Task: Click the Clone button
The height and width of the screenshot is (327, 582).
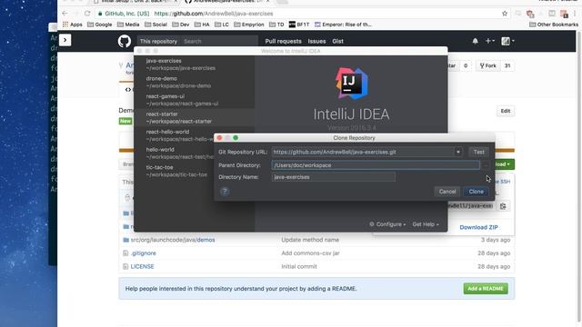Action: [x=476, y=192]
